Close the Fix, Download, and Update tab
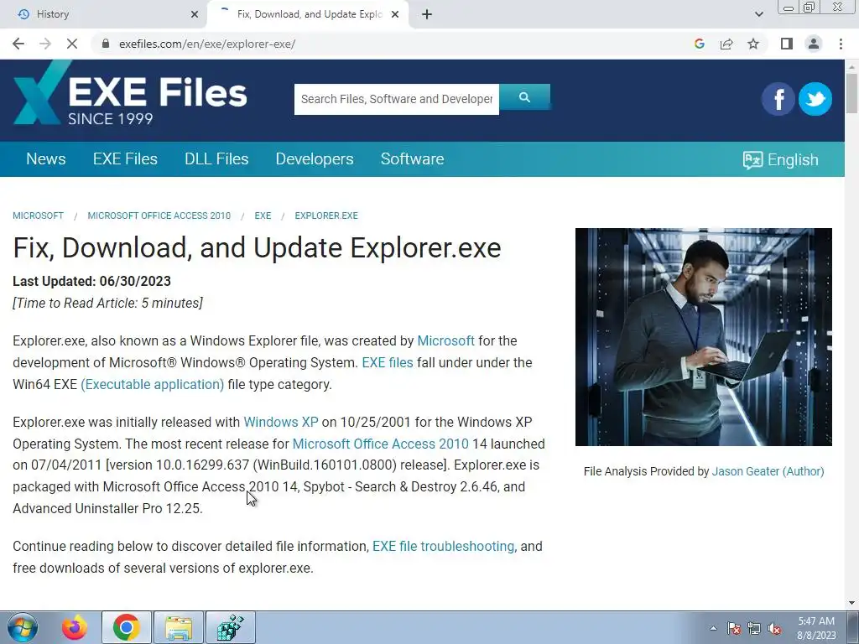Screen dimensions: 859x644 395,14
